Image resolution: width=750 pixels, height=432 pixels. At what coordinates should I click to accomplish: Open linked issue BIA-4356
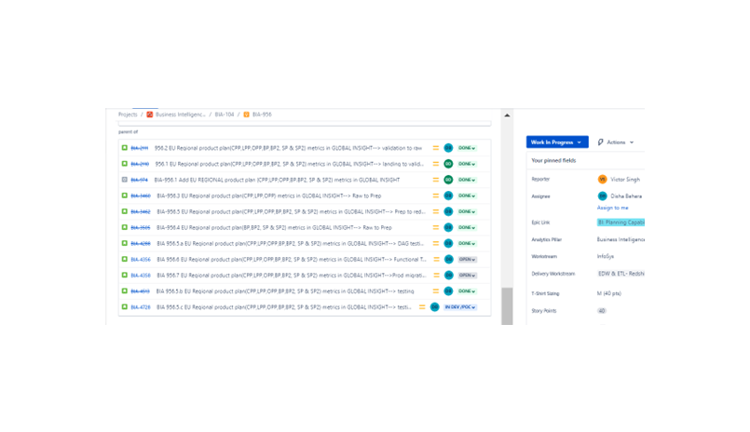pos(141,260)
